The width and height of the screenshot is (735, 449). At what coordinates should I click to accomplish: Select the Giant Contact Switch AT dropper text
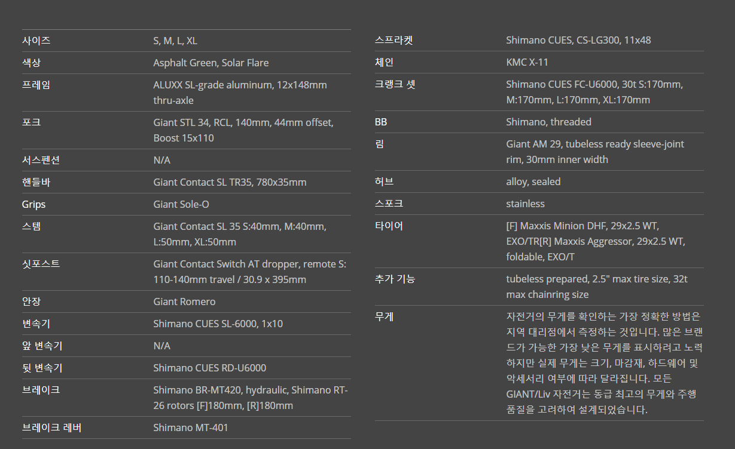(x=250, y=272)
